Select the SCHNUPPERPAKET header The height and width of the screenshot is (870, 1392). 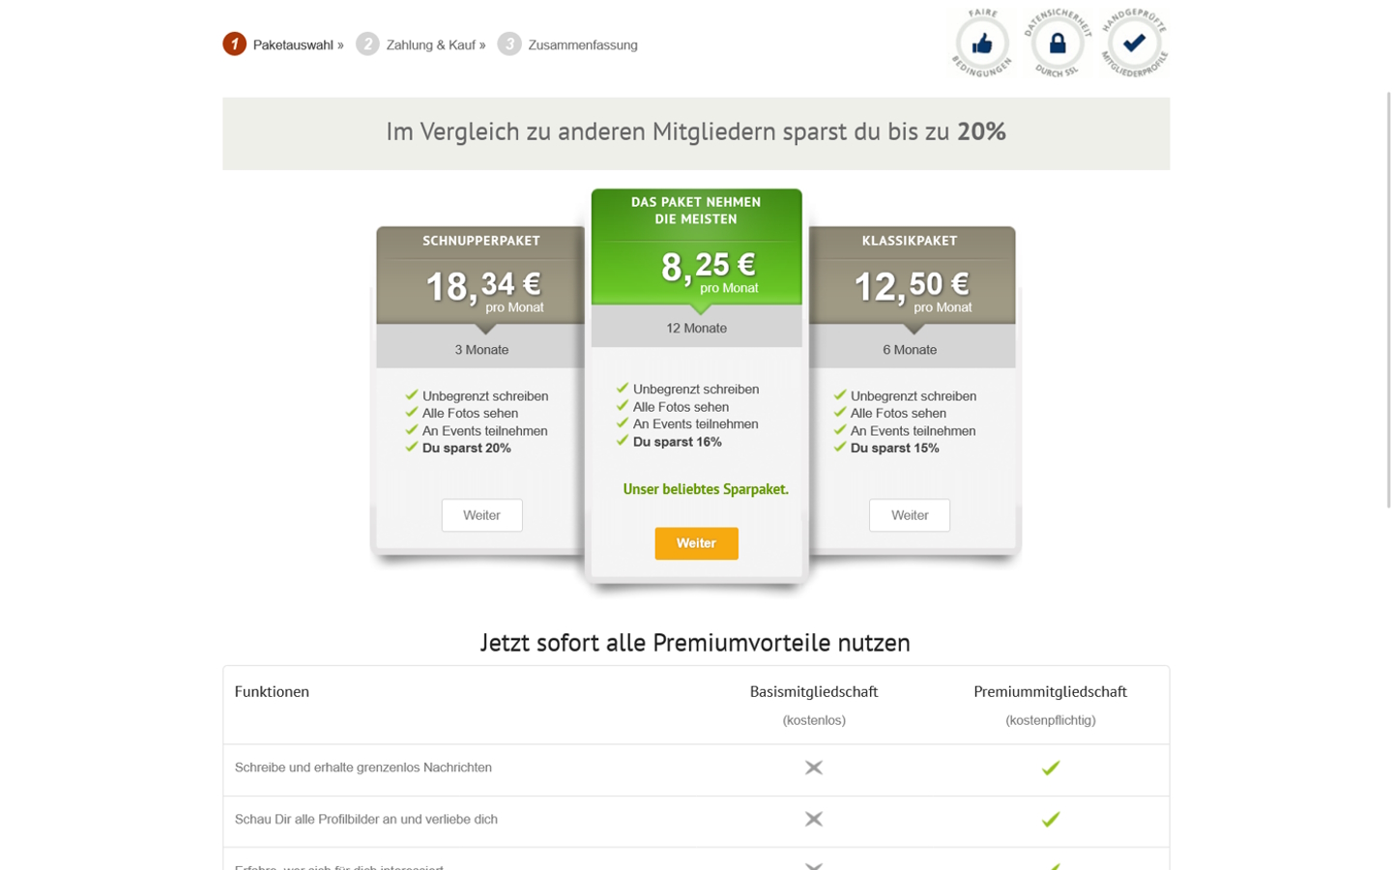(x=480, y=240)
